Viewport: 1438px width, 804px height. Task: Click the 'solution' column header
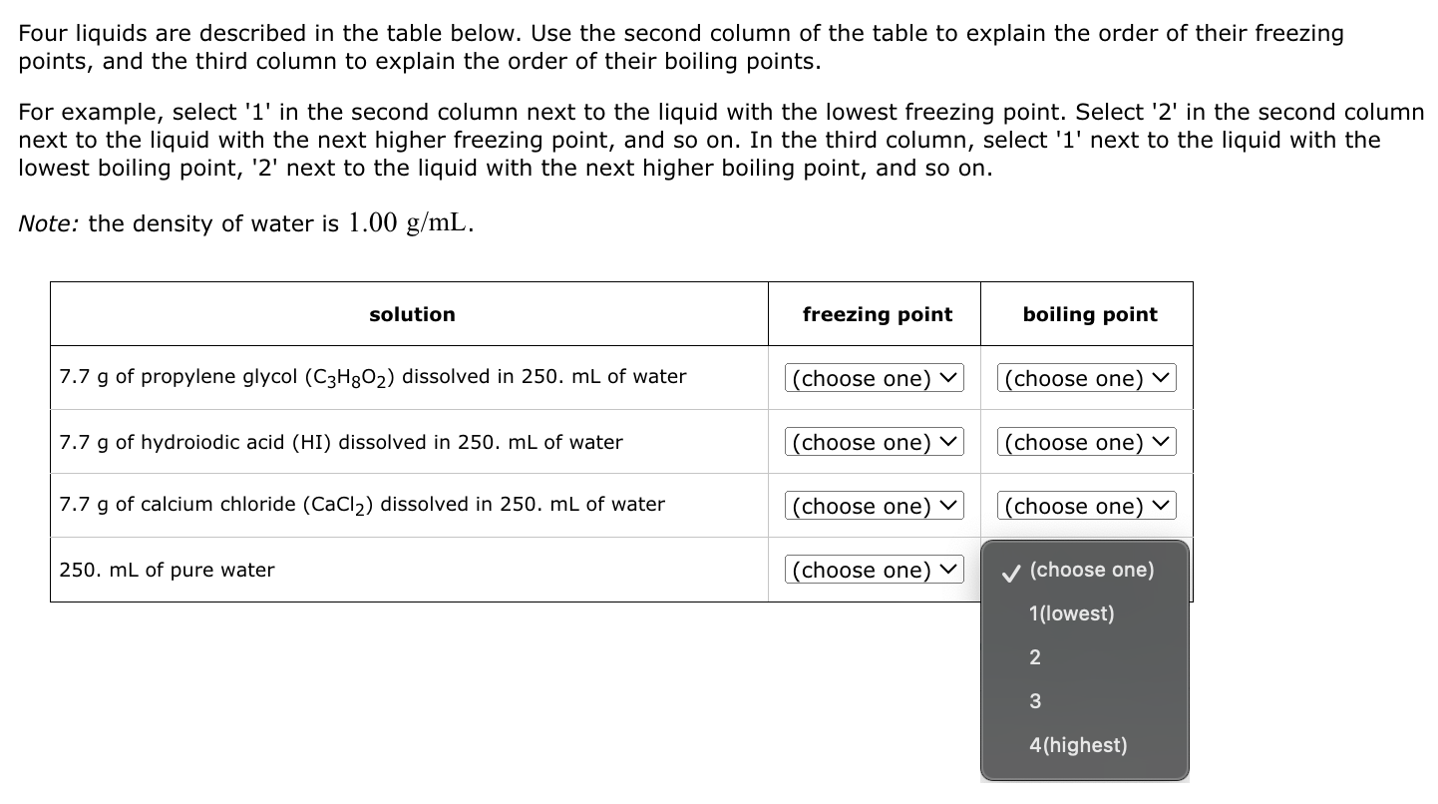pyautogui.click(x=411, y=314)
